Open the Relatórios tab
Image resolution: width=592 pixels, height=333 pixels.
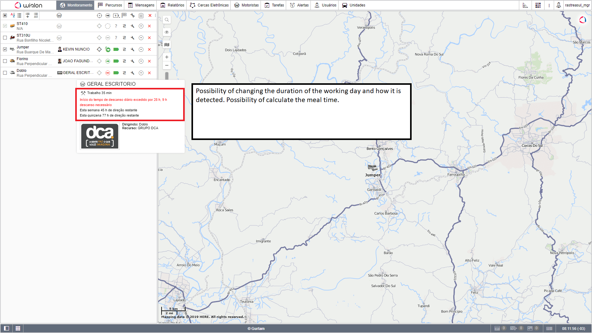173,5
